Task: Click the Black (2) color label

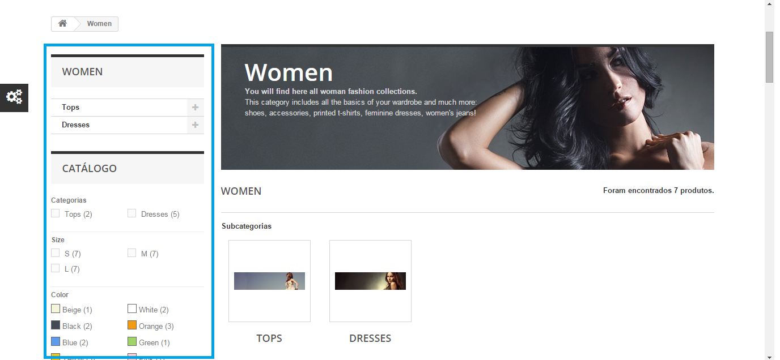Action: click(77, 327)
